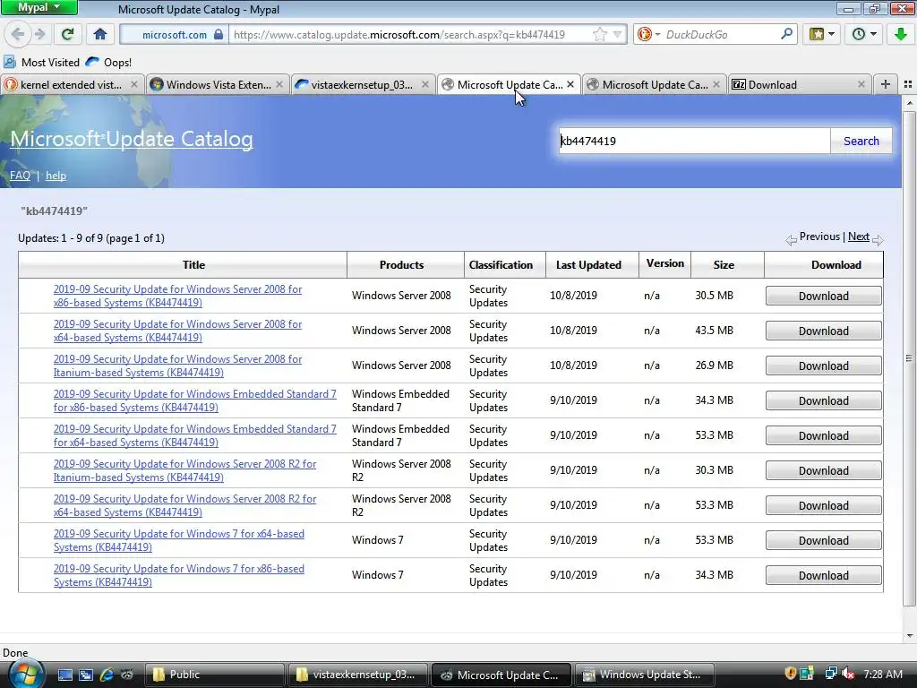Open the bookmarks menu star button
917x688 pixels.
821,34
